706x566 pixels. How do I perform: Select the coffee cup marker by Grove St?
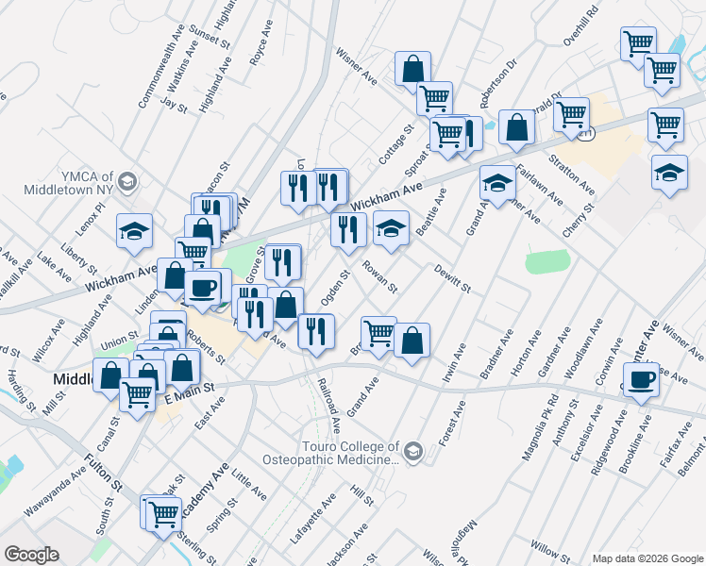coord(203,290)
